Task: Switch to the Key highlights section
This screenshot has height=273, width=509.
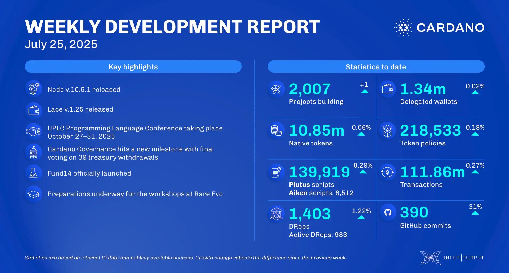Action: click(x=133, y=67)
